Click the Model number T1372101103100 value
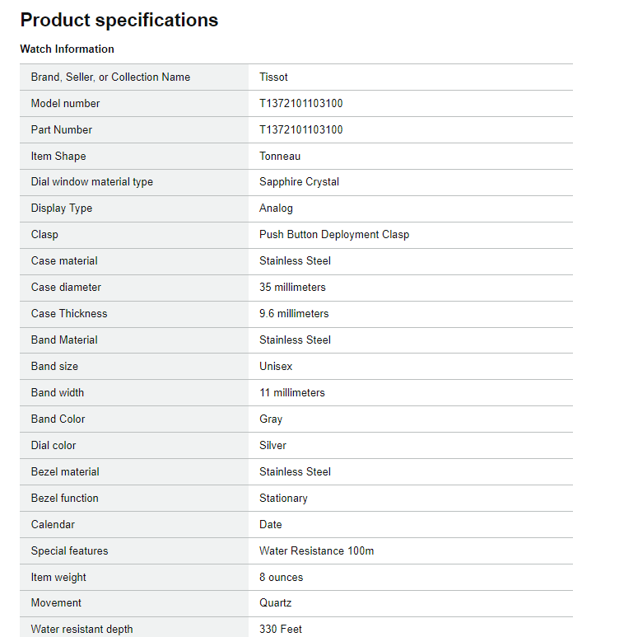 point(300,104)
